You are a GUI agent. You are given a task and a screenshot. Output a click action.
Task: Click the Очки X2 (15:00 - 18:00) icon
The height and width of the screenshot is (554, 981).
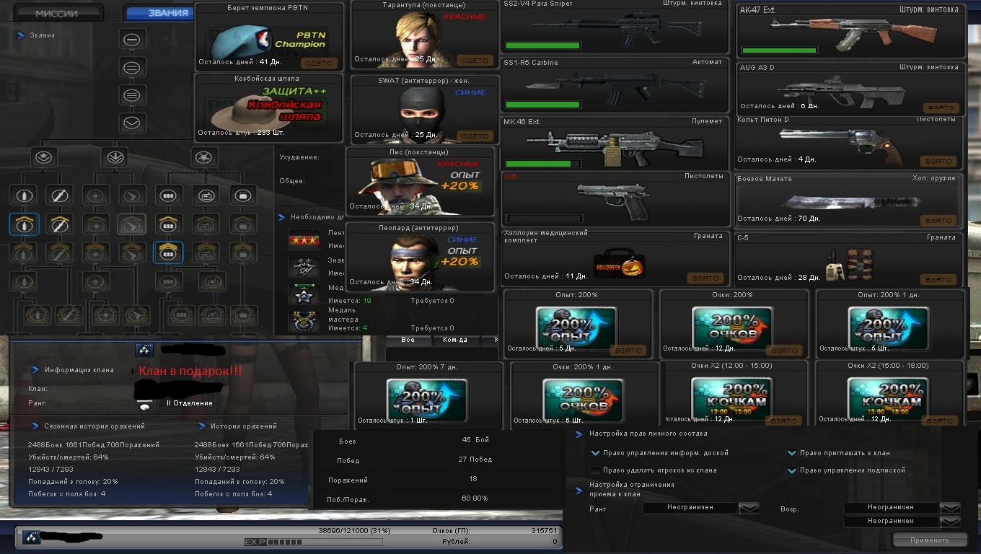click(889, 399)
